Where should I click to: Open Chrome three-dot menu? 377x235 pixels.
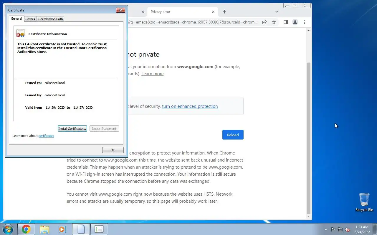pos(305,22)
